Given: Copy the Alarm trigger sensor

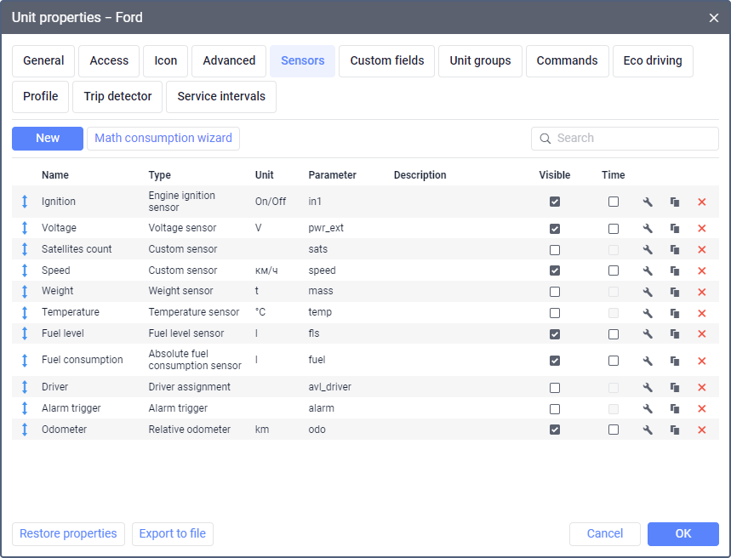Looking at the screenshot, I should coord(675,409).
